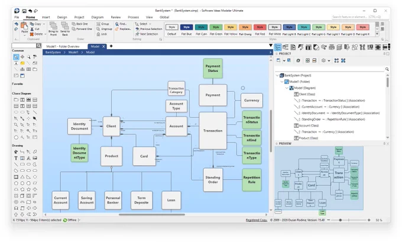Click Send to Back icon

click(x=65, y=26)
